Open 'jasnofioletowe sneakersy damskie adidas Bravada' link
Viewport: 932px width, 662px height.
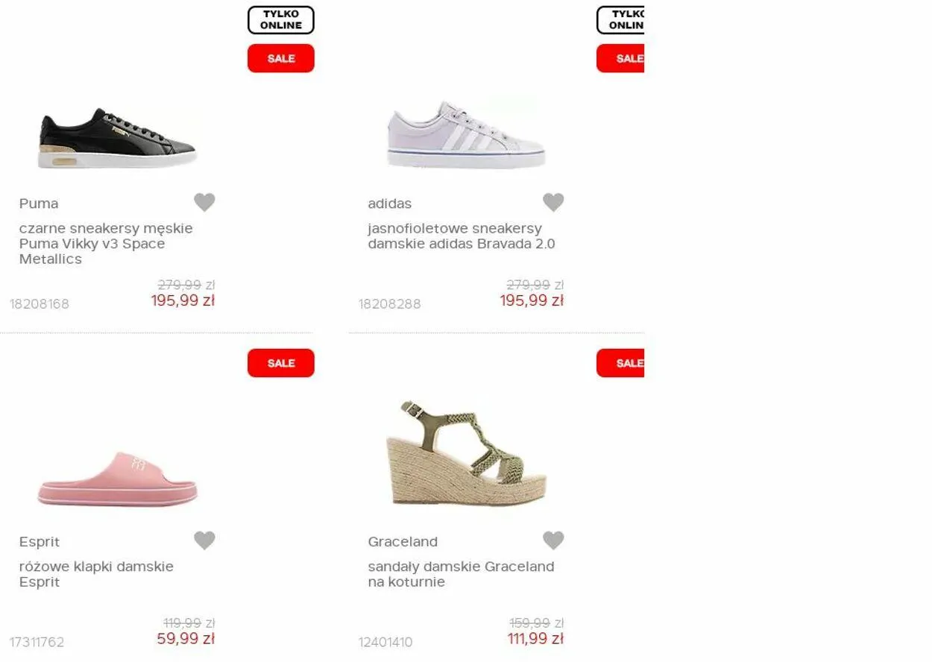click(x=462, y=236)
